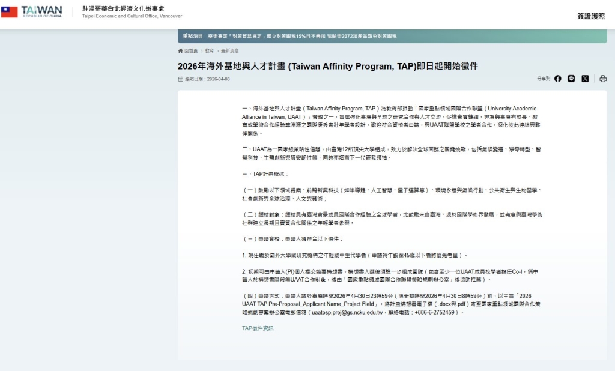This screenshot has width=615, height=371.
Task: Click the 張貼日期 2026-04-08 text
Action: click(207, 79)
